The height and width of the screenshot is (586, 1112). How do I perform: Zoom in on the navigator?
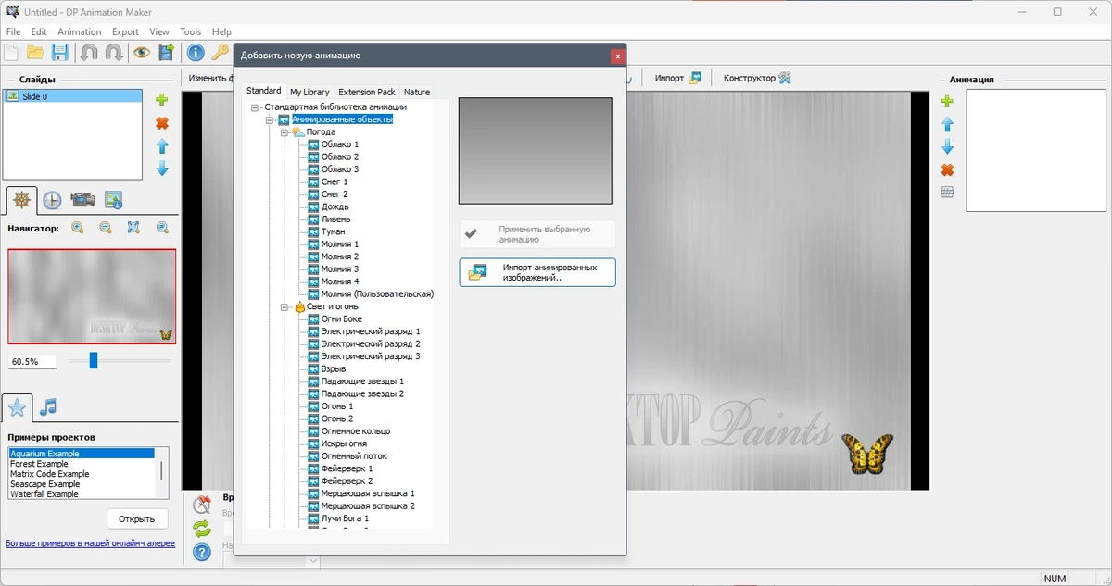pos(78,228)
